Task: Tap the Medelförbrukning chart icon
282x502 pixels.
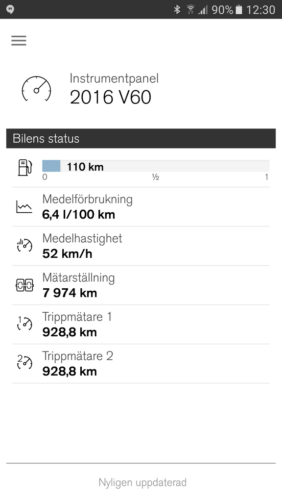Action: 24,207
